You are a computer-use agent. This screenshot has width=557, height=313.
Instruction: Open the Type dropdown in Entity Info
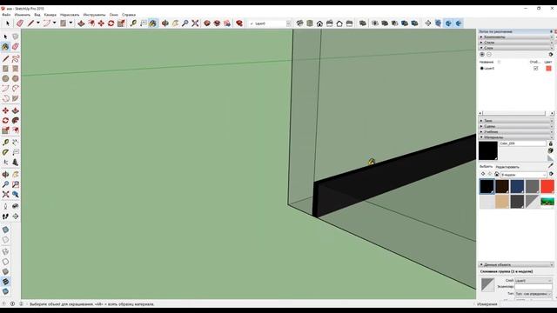[x=534, y=294]
